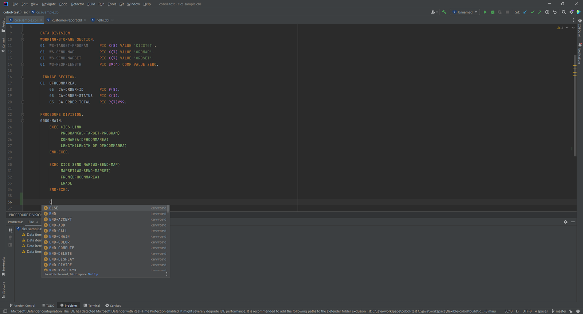Close the cics-sample.cbl editor tab

pyautogui.click(x=41, y=20)
